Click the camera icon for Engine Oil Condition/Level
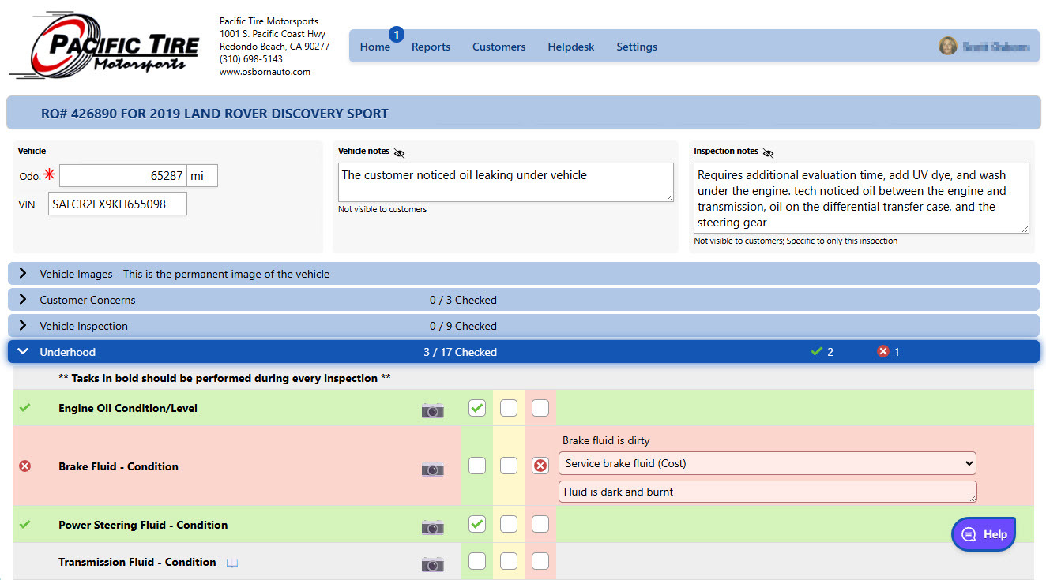The height and width of the screenshot is (580, 1046). point(432,410)
